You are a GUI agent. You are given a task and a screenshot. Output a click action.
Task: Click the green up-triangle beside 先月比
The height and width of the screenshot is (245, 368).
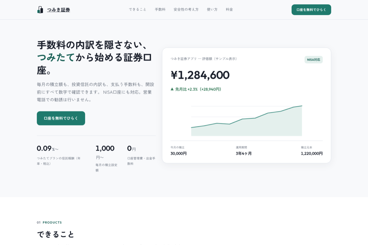172,89
